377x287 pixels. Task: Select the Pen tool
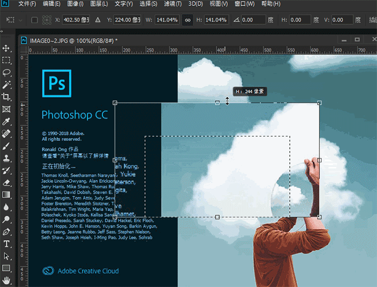(6, 232)
